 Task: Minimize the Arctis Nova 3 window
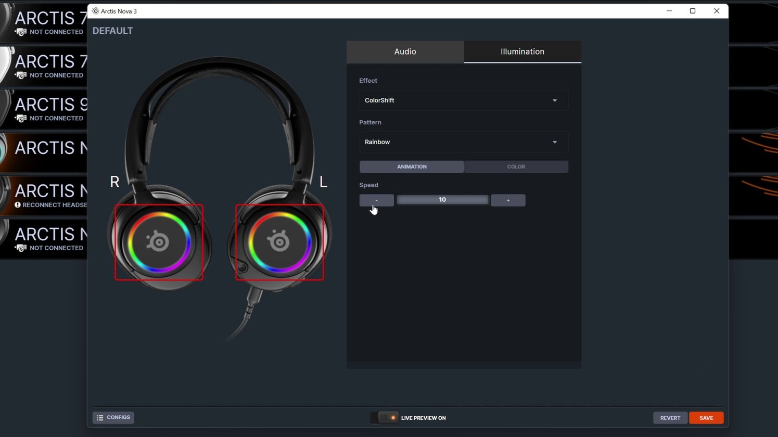669,11
